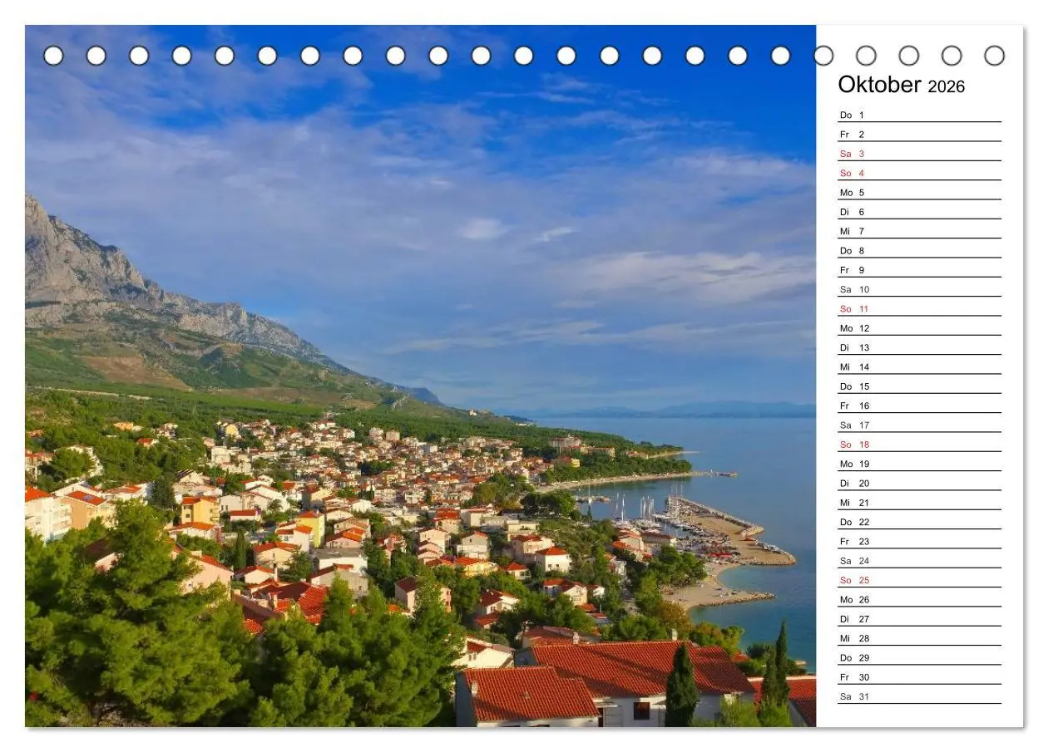This screenshot has width=1048, height=752.
Task: Select the 'Fr 16' date row
Action: 919,405
